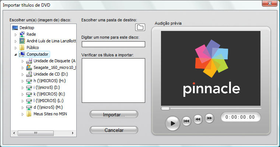Jump to the start of the preview
This screenshot has height=147, width=280.
coord(186,121)
